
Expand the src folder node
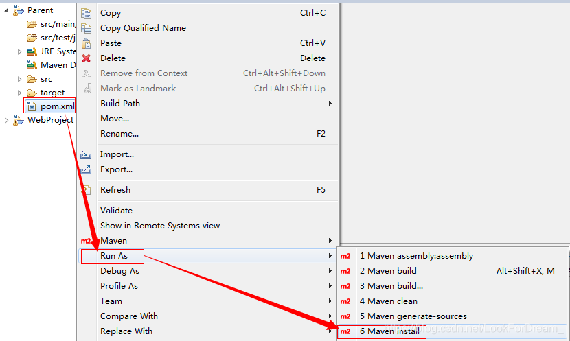20,79
